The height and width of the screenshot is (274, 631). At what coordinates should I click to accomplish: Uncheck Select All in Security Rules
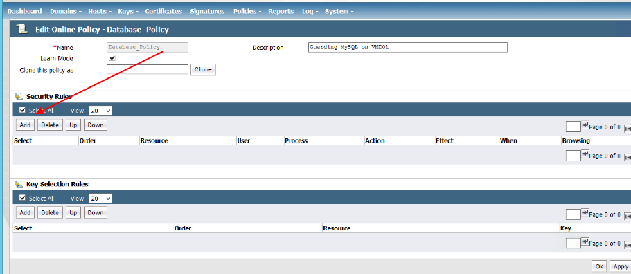[x=23, y=110]
